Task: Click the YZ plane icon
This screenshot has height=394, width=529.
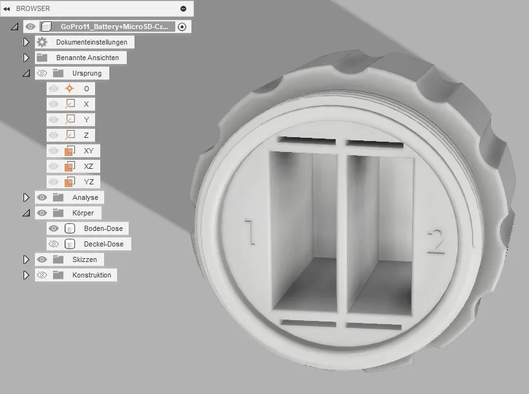Action: tap(70, 182)
